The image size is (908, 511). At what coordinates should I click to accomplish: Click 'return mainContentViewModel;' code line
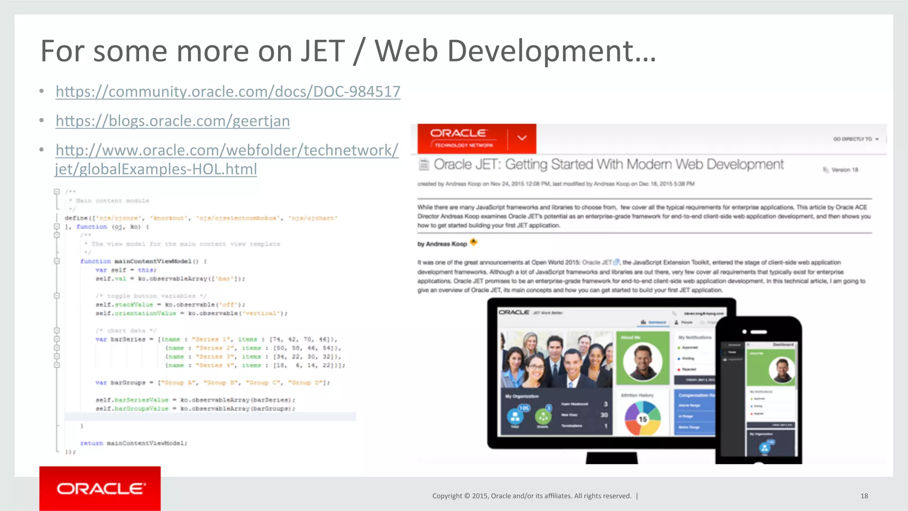(x=133, y=443)
